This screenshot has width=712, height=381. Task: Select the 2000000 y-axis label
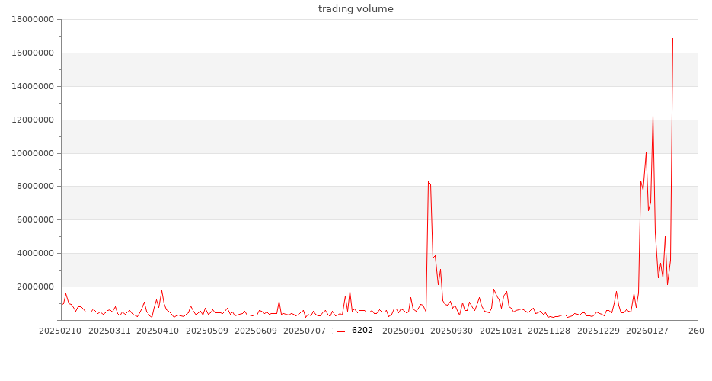[x=34, y=287]
